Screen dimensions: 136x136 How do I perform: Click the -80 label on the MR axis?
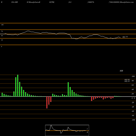(x=133, y=116)
